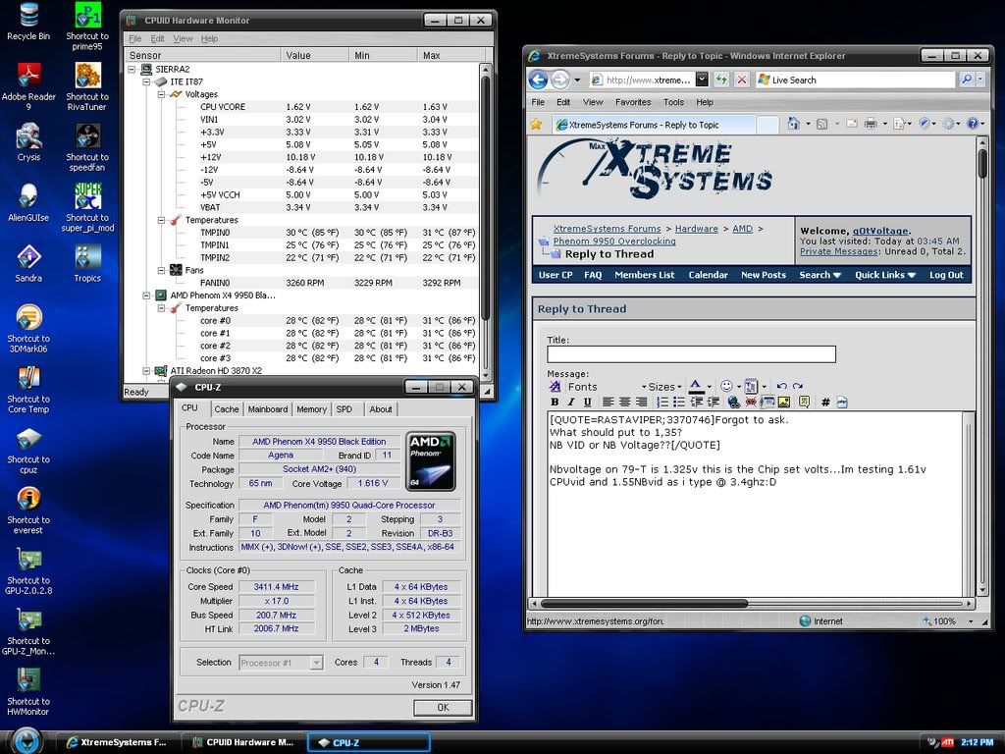
Task: Click the OK button in CPU-Z
Action: (443, 707)
